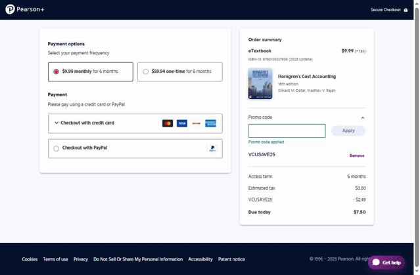Screen dimensions: 420x275
Task: Expand Checkout with credit card section
Action: pos(135,123)
